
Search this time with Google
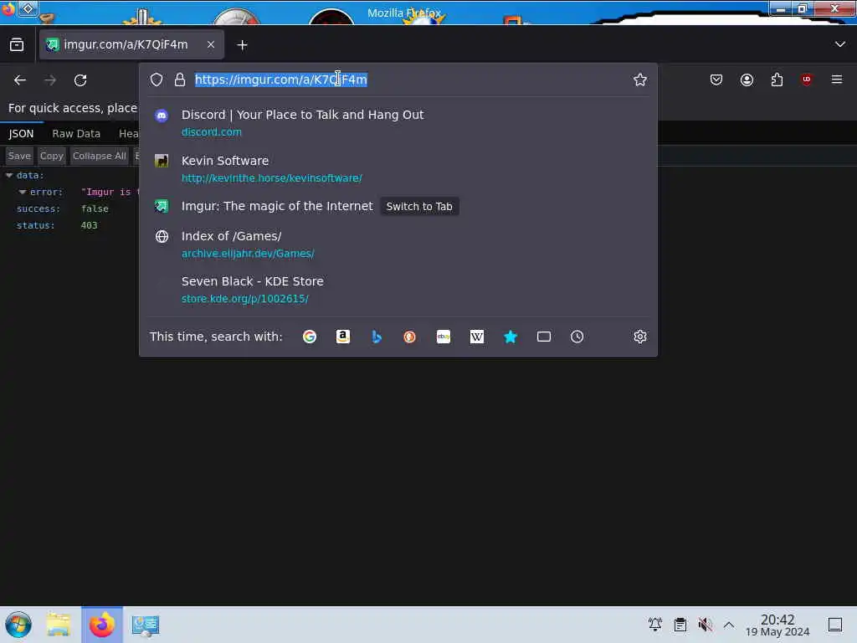(x=310, y=337)
